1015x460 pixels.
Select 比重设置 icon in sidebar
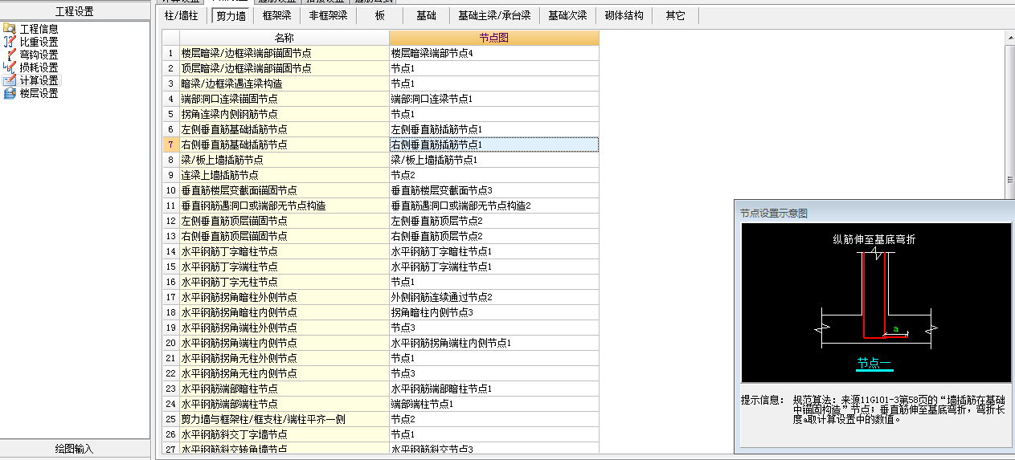click(x=10, y=42)
